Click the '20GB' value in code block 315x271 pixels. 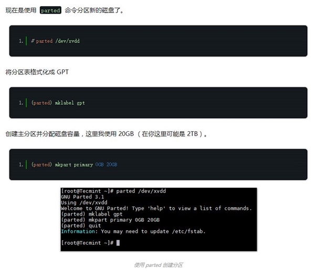click(x=112, y=164)
